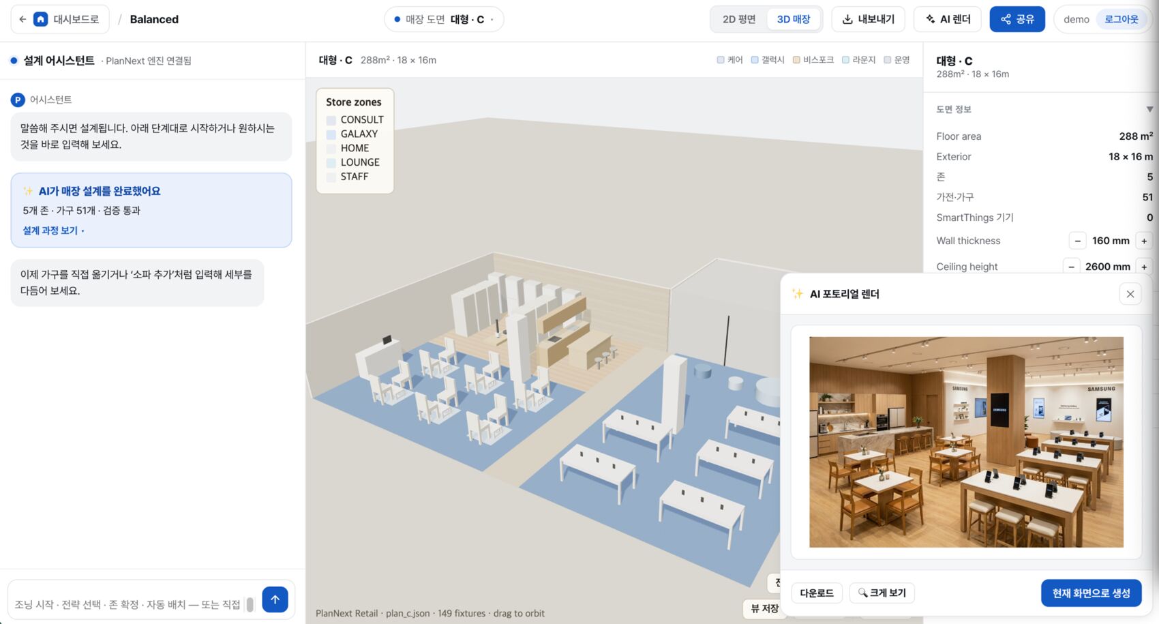
Task: Toggle the 비스포크 zone legend checkbox
Action: [x=796, y=60]
